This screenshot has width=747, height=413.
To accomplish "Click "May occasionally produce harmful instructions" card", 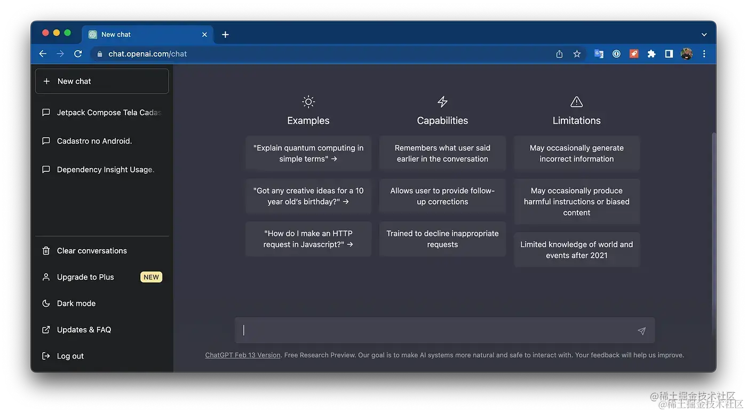I will (x=577, y=202).
